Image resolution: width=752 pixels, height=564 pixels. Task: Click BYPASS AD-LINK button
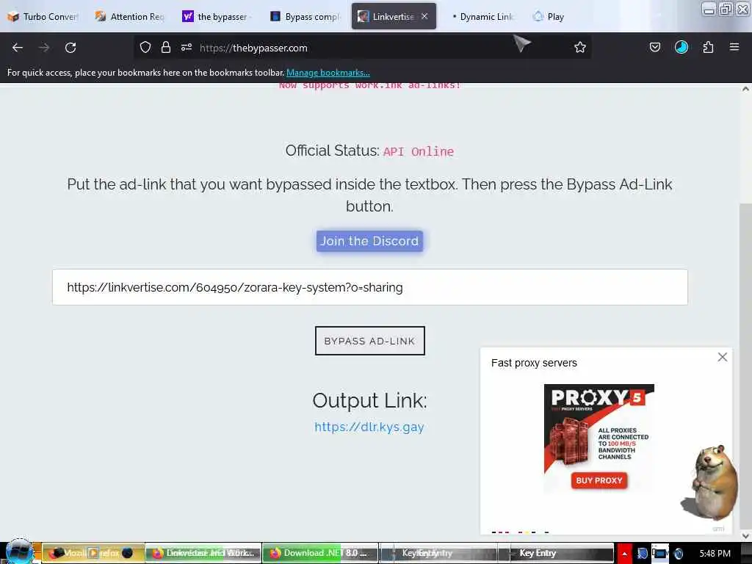coord(370,341)
